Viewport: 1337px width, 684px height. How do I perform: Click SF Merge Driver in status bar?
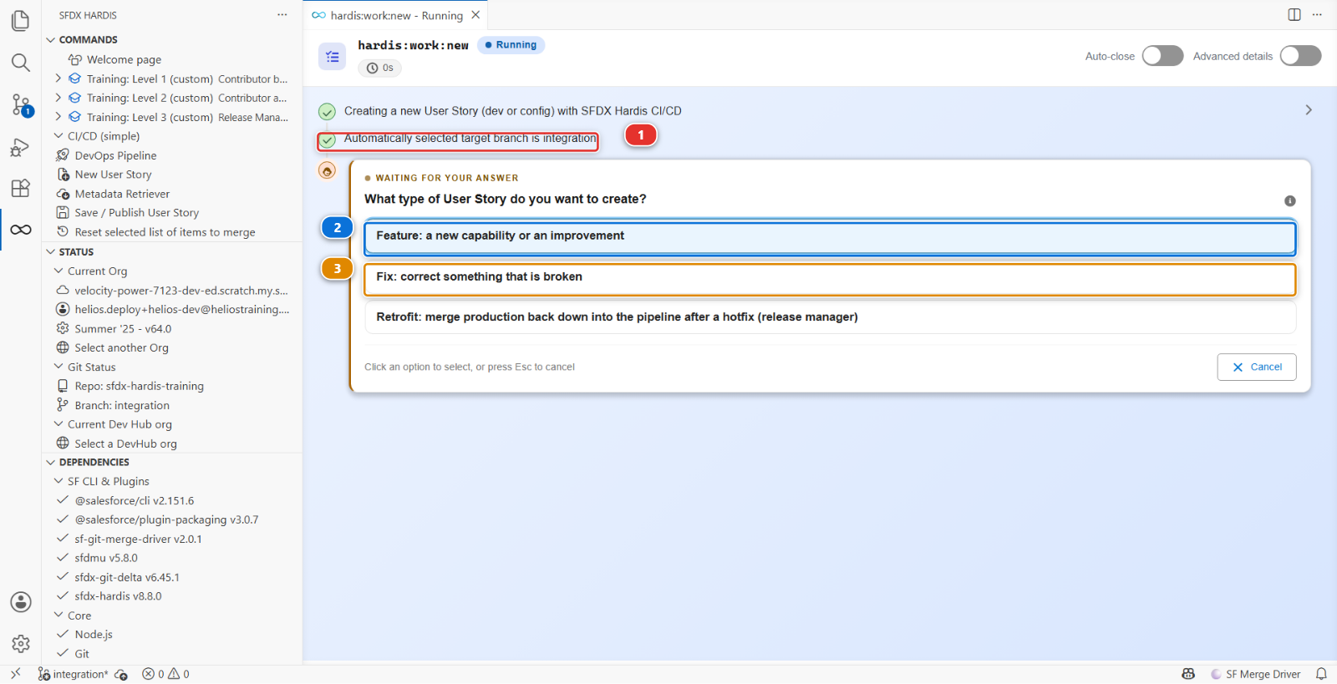[x=1255, y=674]
